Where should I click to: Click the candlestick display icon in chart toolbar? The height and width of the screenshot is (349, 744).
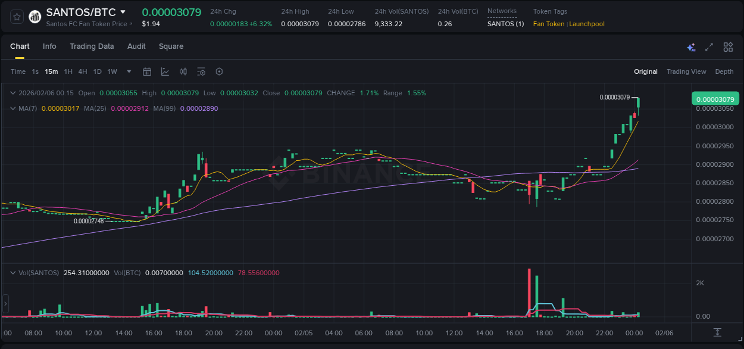(183, 71)
